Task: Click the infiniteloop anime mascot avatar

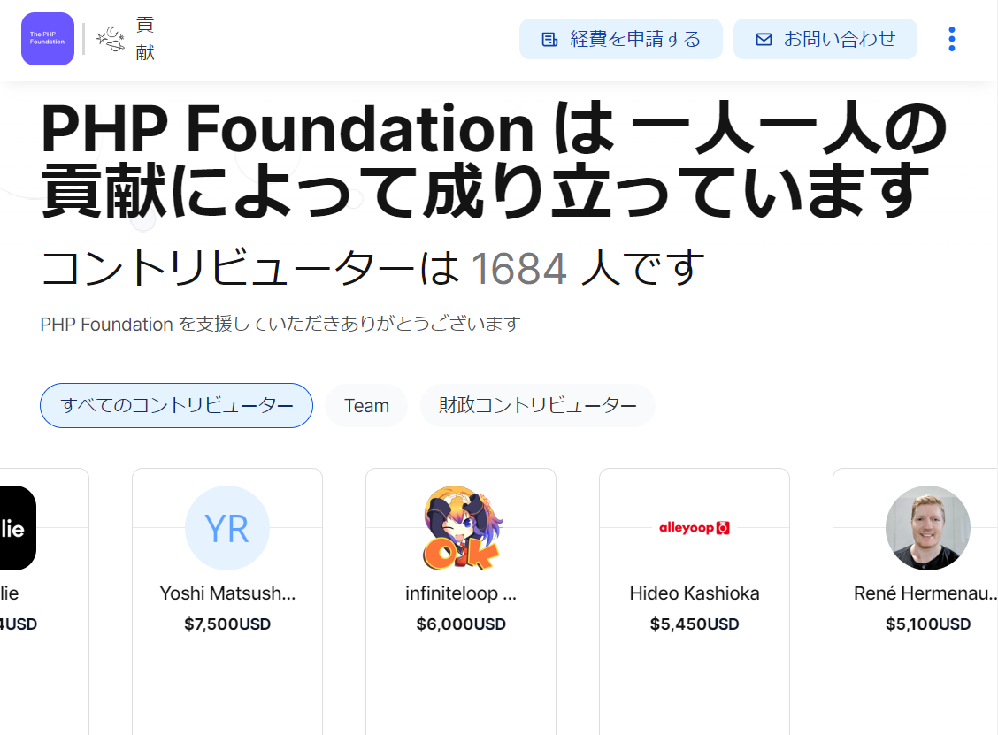Action: [x=461, y=527]
